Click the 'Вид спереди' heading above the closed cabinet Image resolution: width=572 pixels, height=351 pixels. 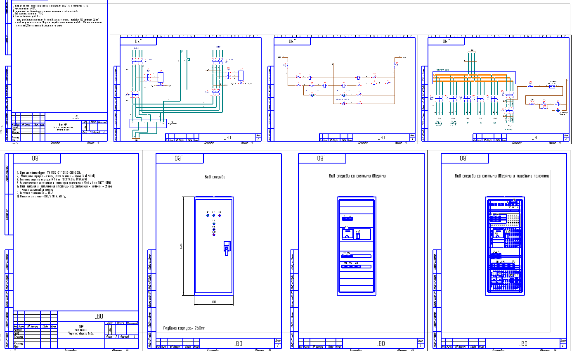[215, 177]
